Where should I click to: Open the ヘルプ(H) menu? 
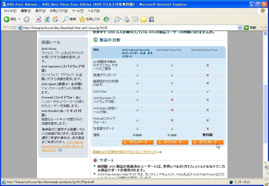point(94,11)
